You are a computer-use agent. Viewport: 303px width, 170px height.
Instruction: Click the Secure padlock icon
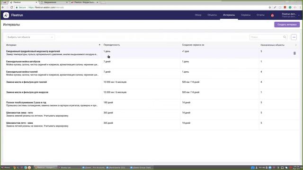click(x=17, y=8)
